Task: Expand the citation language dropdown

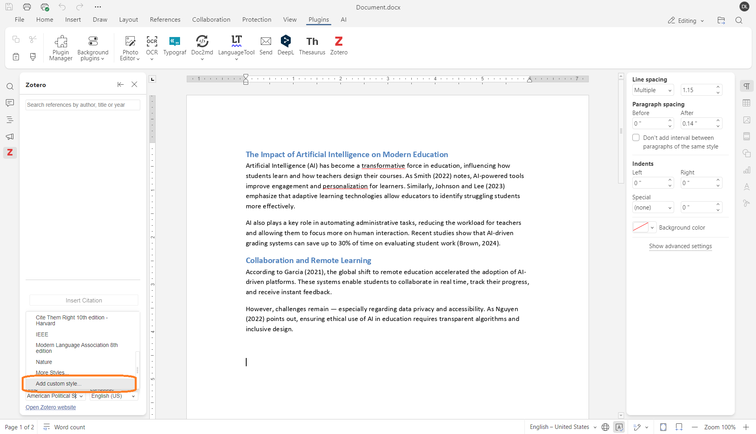Action: [133, 396]
